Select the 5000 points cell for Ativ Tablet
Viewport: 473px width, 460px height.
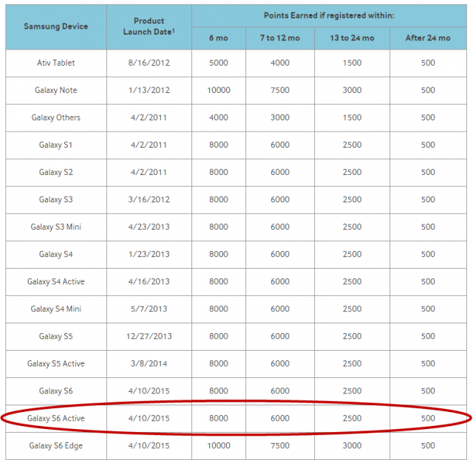point(219,63)
